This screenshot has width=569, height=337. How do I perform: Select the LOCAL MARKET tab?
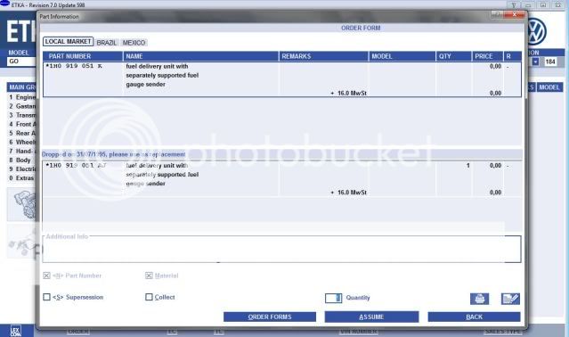point(68,42)
